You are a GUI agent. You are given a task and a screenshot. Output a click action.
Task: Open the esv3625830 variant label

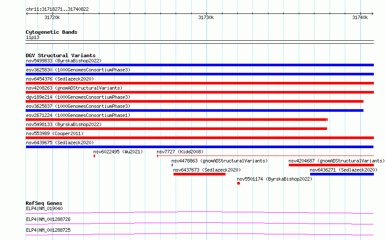(78, 70)
